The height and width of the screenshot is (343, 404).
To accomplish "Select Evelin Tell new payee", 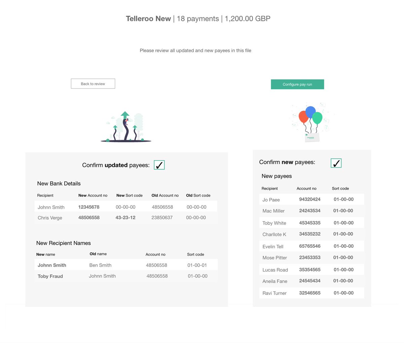I will coord(312,246).
